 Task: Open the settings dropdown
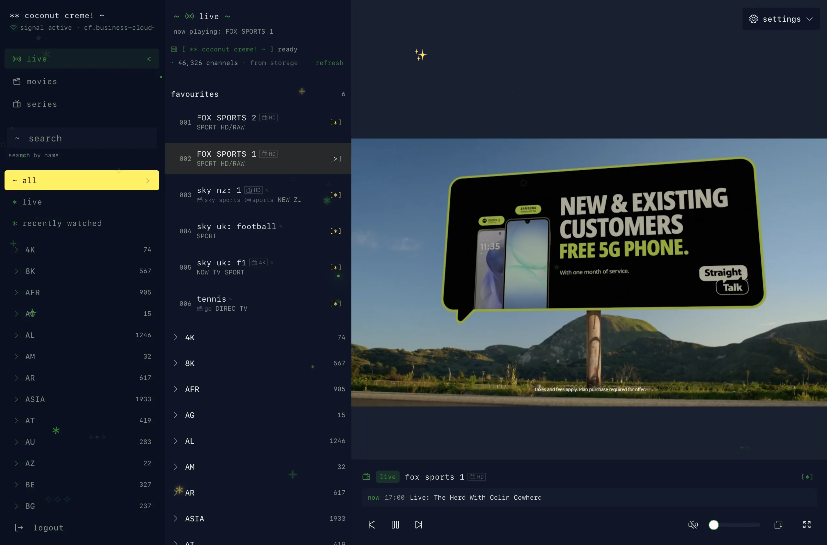pyautogui.click(x=781, y=19)
